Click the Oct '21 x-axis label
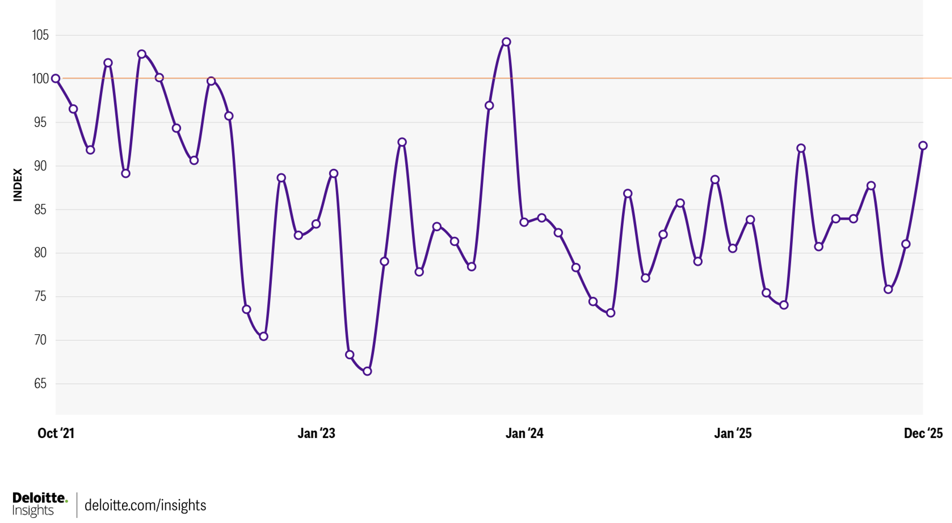Viewport: 952px width, 523px height. (56, 433)
